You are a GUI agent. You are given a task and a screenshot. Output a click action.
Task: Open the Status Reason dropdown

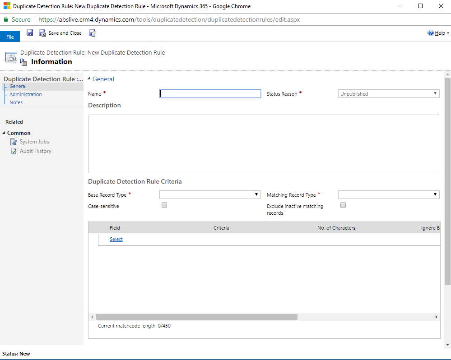(x=389, y=94)
